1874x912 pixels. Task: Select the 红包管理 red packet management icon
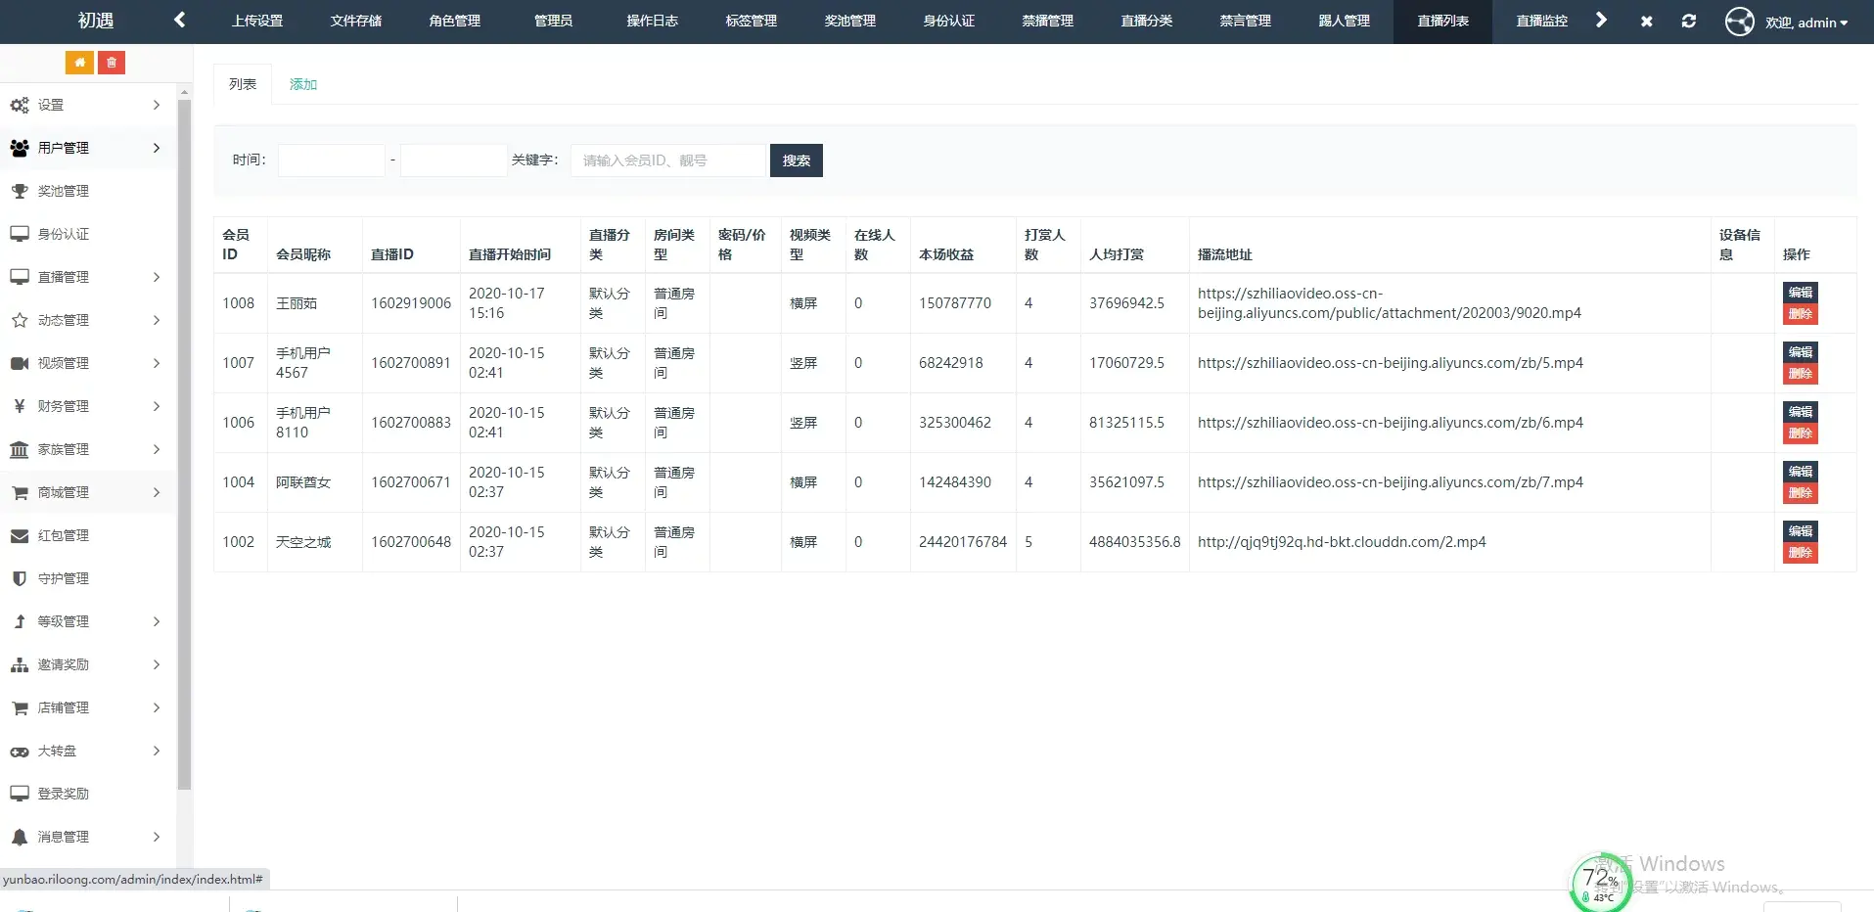[20, 534]
